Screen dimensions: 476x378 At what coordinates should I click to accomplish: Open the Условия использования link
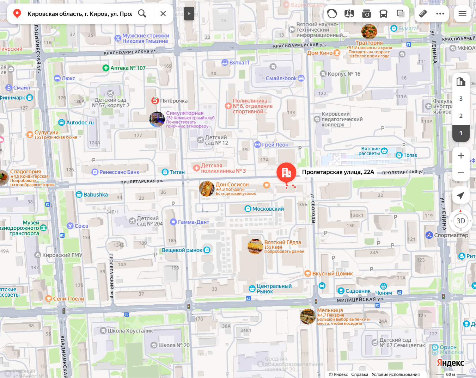tap(396, 374)
